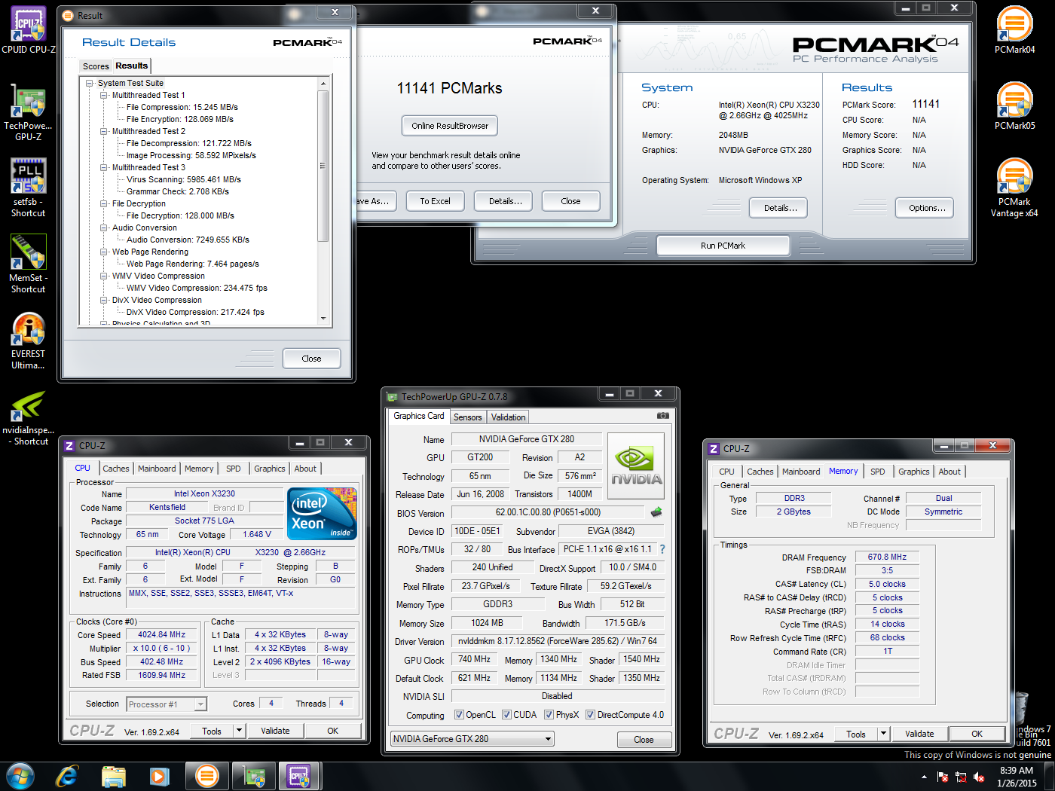Toggle the CUDA checkbox in GPU-Z
Image resolution: width=1055 pixels, height=791 pixels.
(x=507, y=715)
